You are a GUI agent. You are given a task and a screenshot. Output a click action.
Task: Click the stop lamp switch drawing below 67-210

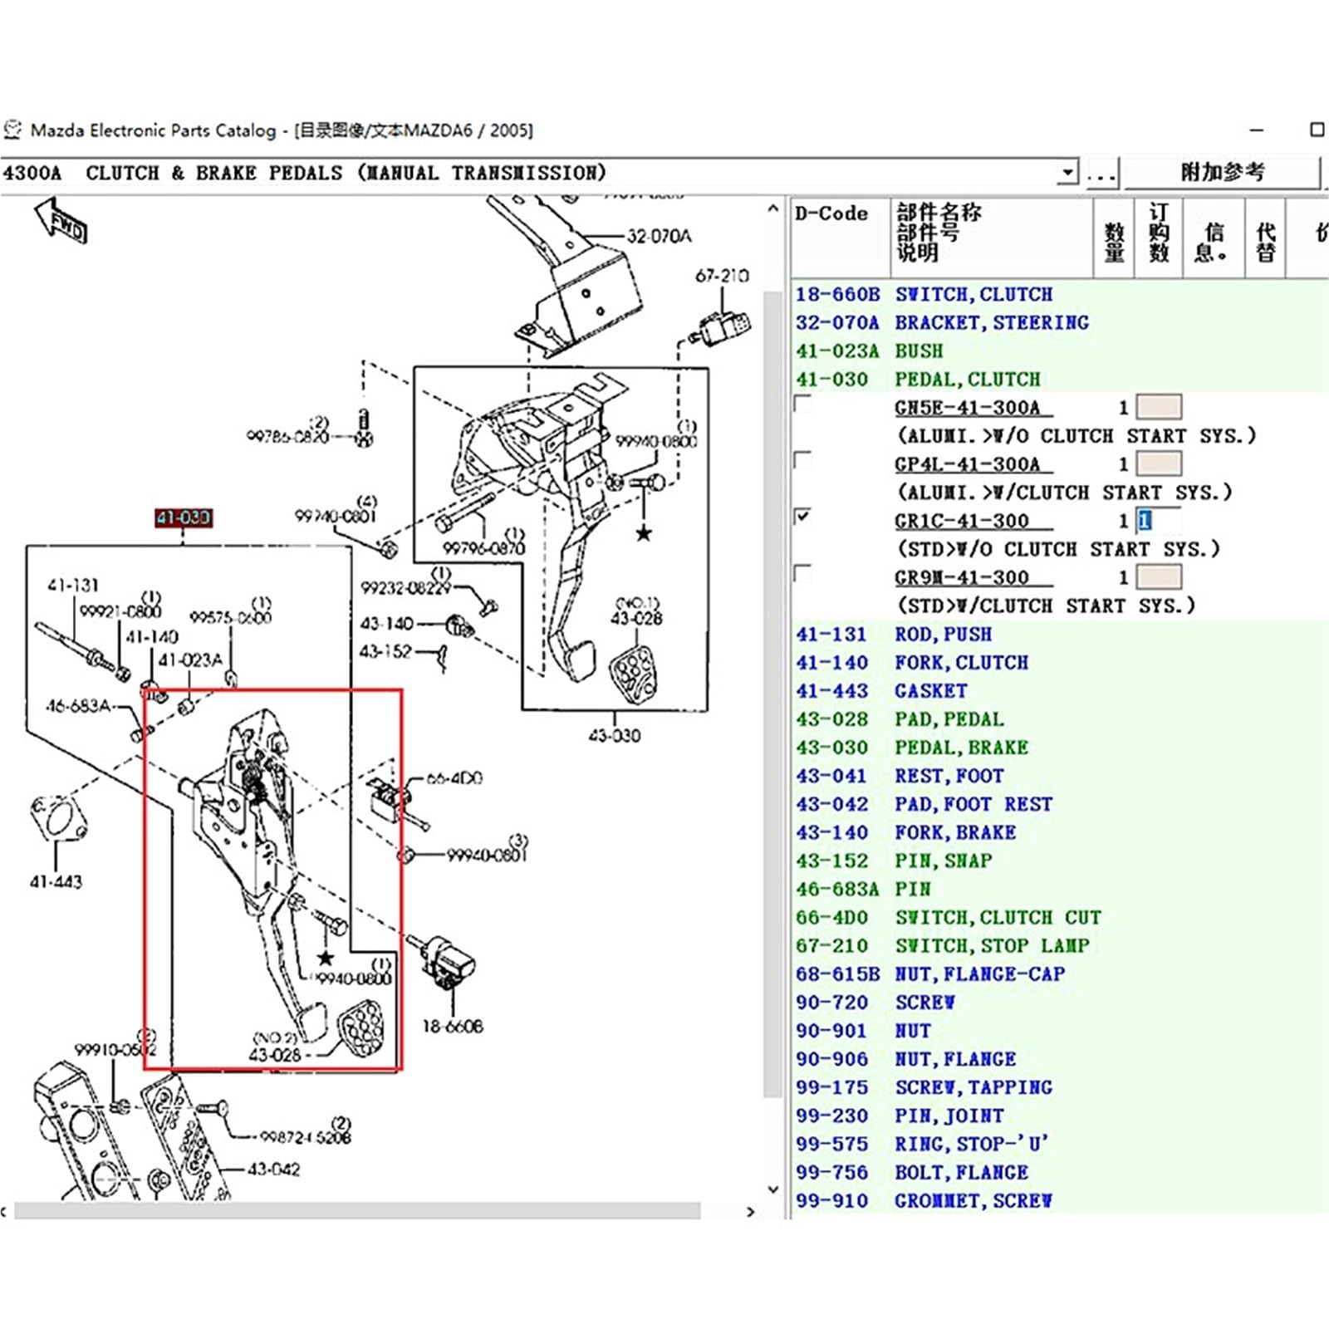(x=723, y=327)
